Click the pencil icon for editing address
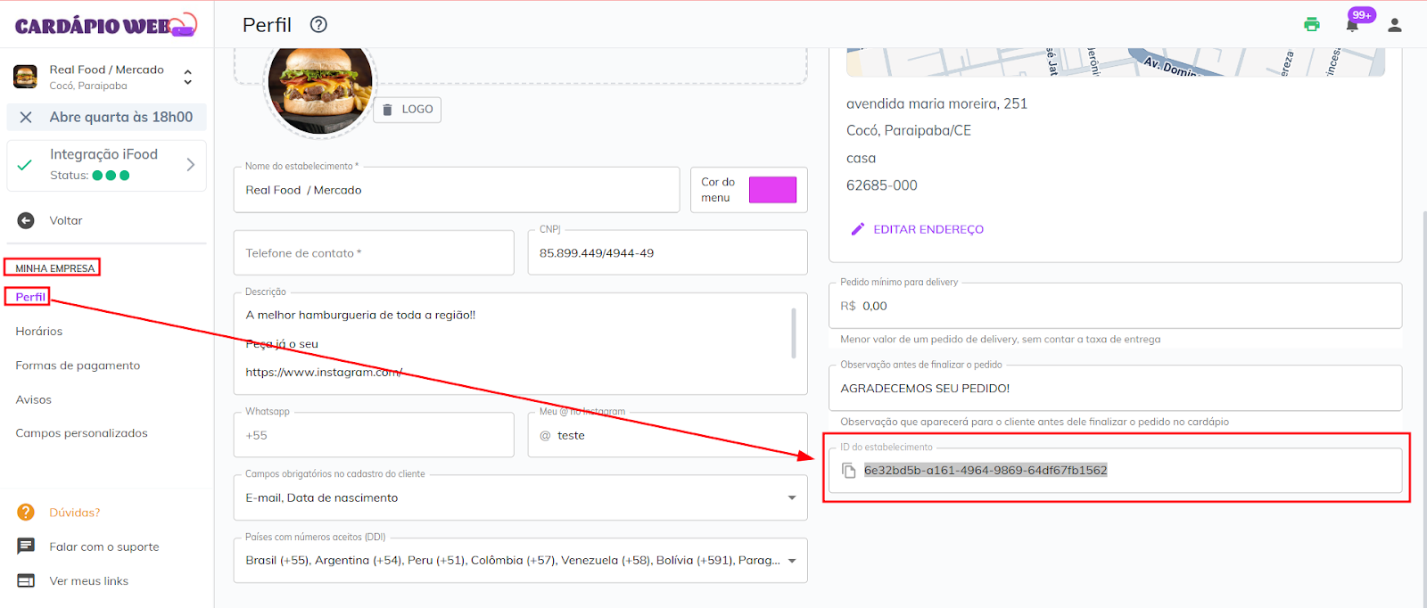 pos(857,229)
